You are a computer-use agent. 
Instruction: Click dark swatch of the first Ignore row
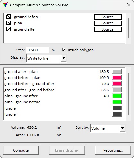[x=117, y=108]
